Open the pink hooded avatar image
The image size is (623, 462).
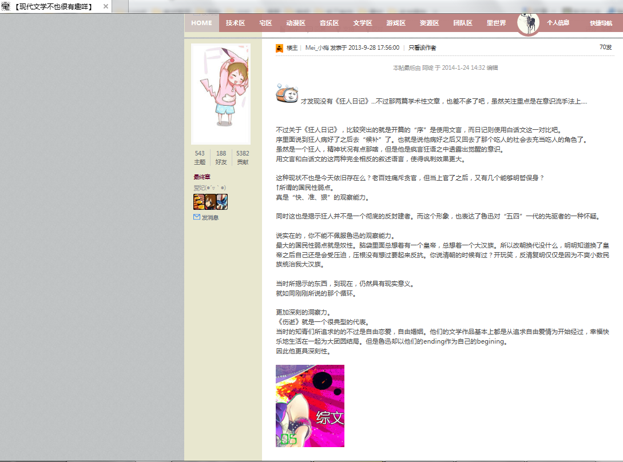click(x=220, y=94)
